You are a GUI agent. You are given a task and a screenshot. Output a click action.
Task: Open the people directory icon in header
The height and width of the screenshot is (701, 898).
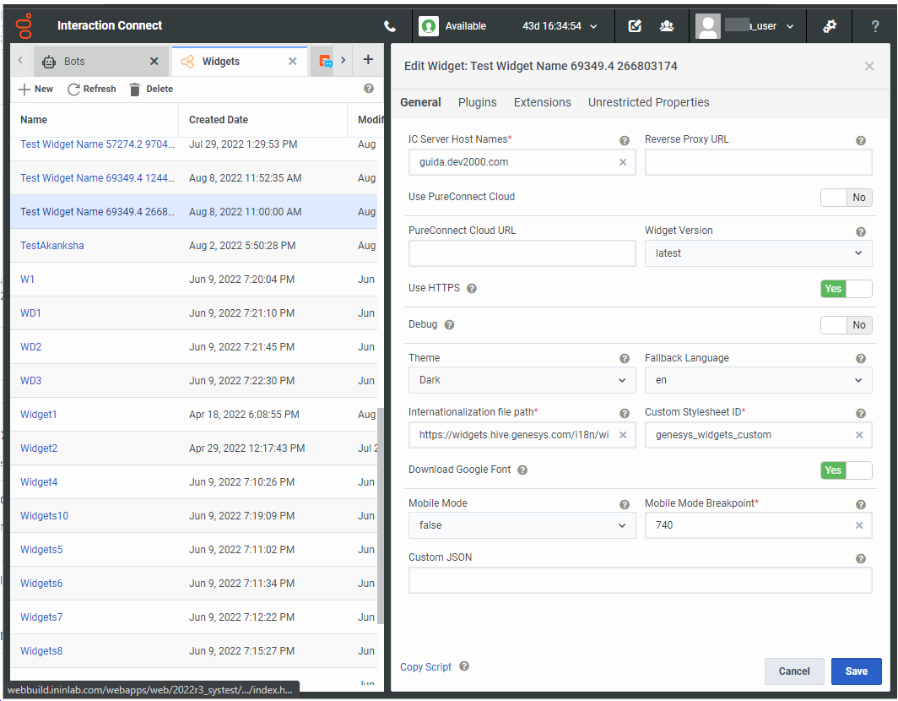pyautogui.click(x=667, y=26)
